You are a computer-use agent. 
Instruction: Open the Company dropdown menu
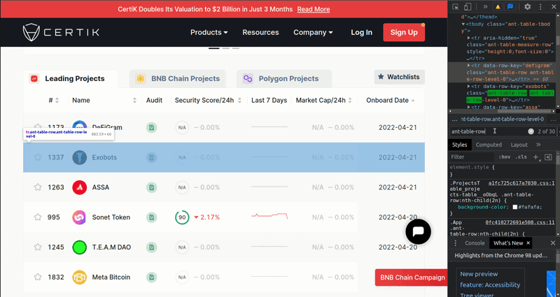pyautogui.click(x=313, y=32)
